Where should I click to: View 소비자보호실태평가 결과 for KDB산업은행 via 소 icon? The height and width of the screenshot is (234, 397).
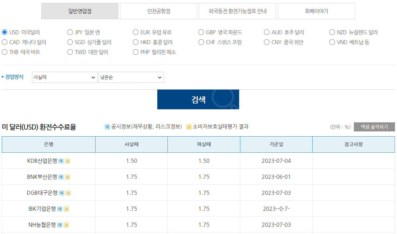67,160
